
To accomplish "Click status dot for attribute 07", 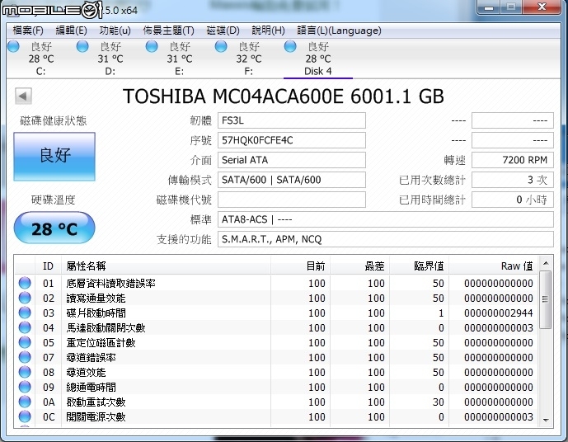I will [x=25, y=357].
